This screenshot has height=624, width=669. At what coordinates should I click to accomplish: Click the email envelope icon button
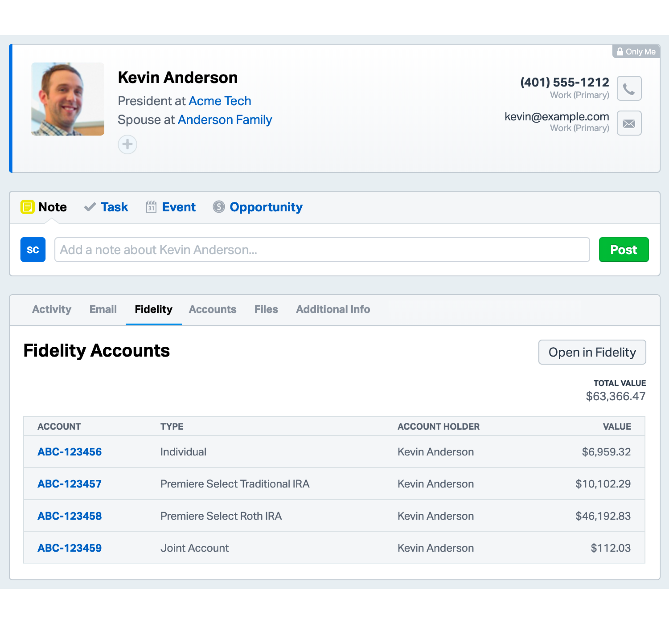[629, 123]
